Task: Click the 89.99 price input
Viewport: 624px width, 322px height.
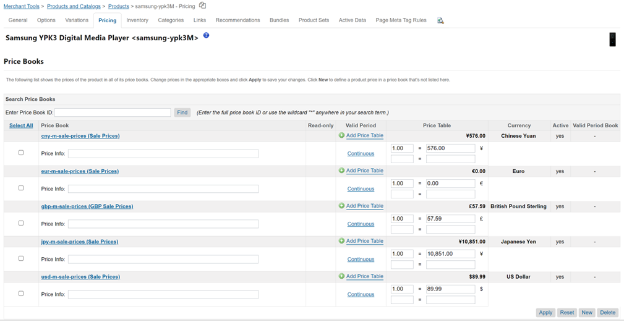Action: (450, 289)
